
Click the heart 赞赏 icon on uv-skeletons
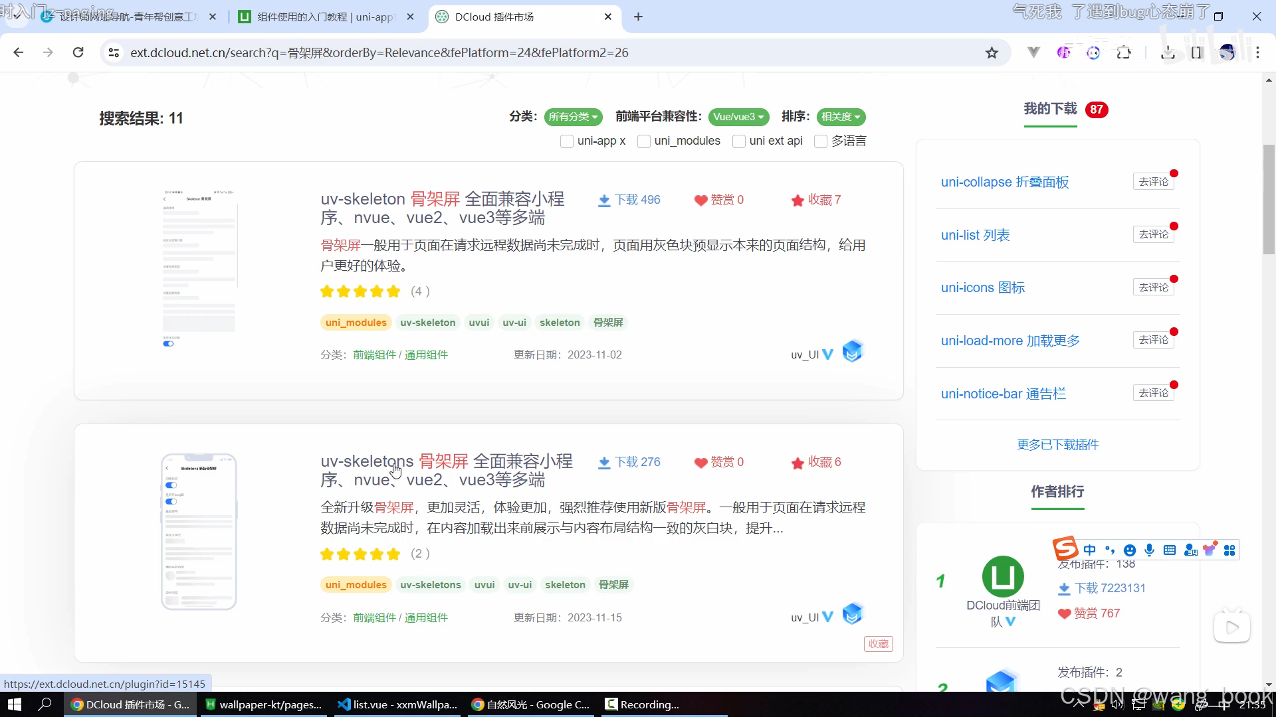(x=700, y=463)
